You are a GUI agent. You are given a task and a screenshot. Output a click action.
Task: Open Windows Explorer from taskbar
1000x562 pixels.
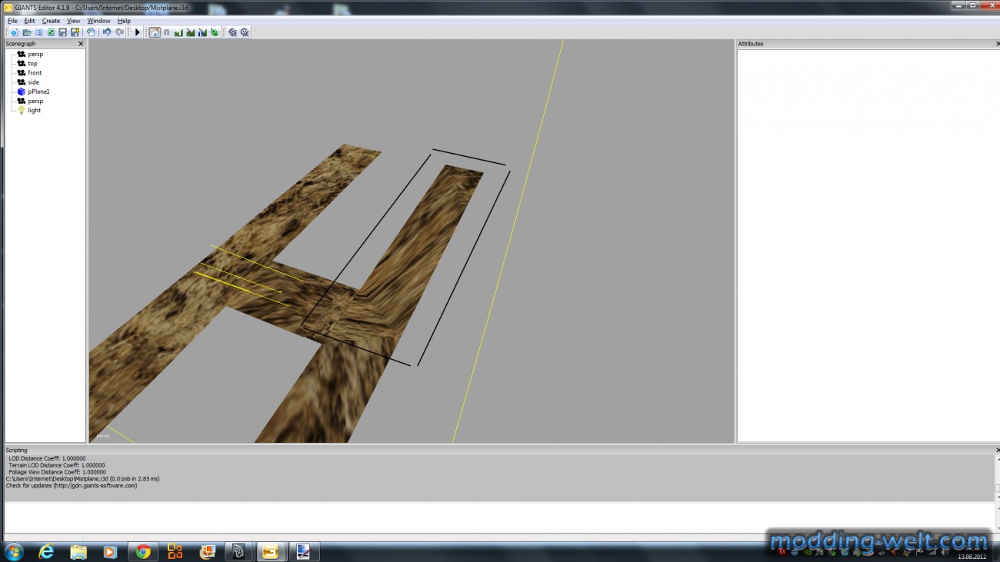pos(78,551)
